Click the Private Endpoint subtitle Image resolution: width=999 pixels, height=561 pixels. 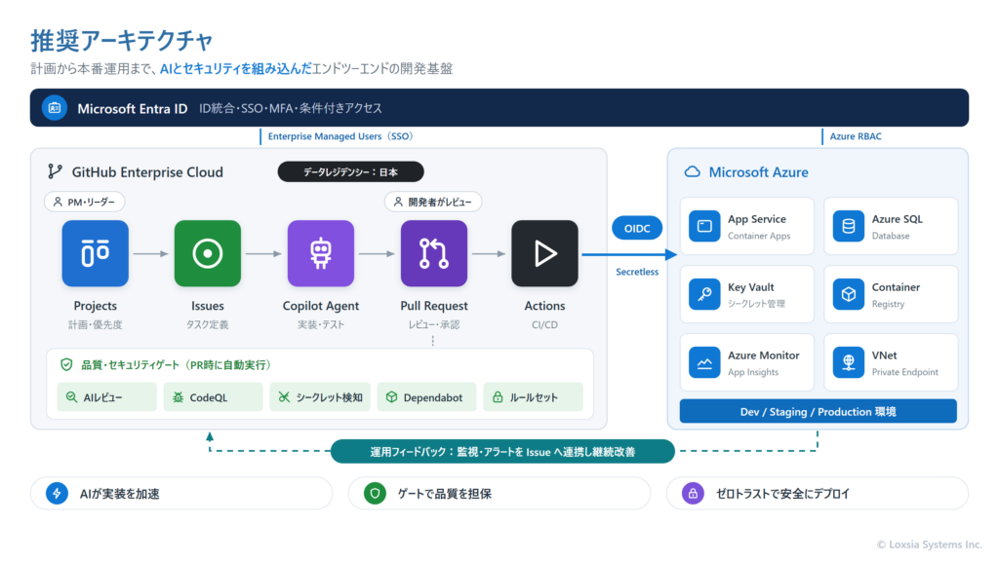click(x=904, y=371)
